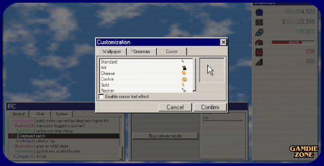Image resolution: width=324 pixels, height=166 pixels.
Task: Click the large cursor preview box
Action: point(212,70)
